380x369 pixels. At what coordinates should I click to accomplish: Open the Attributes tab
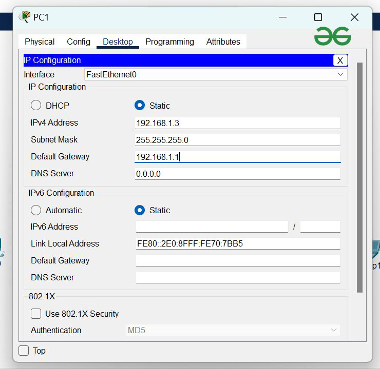coord(223,42)
